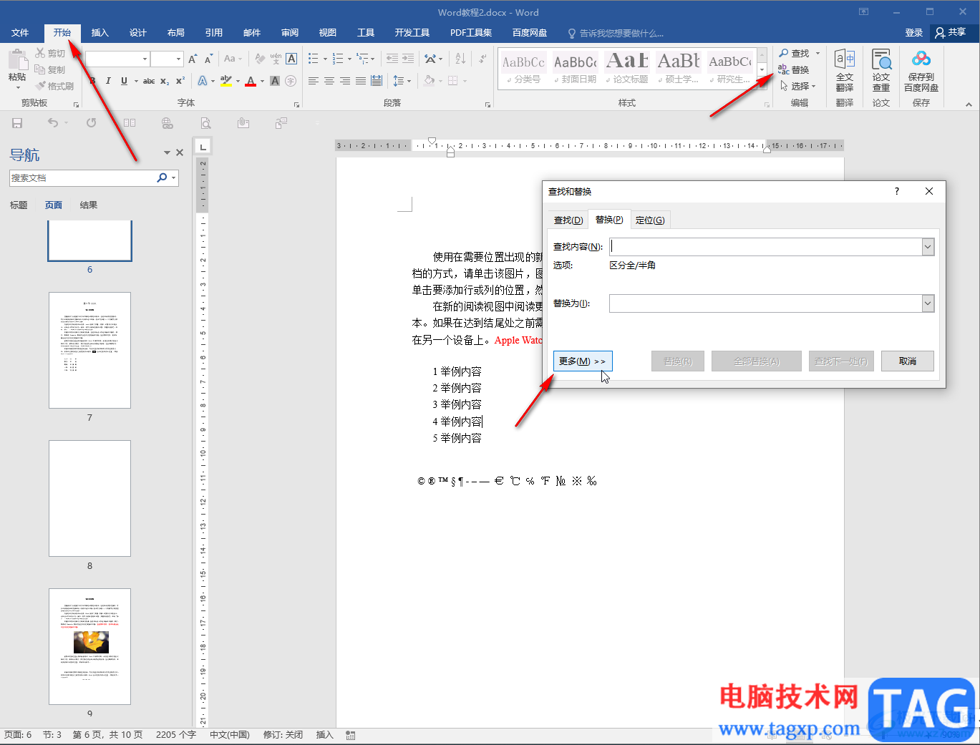Open the bullet list dropdown arrow
Image resolution: width=980 pixels, height=745 pixels.
(325, 59)
